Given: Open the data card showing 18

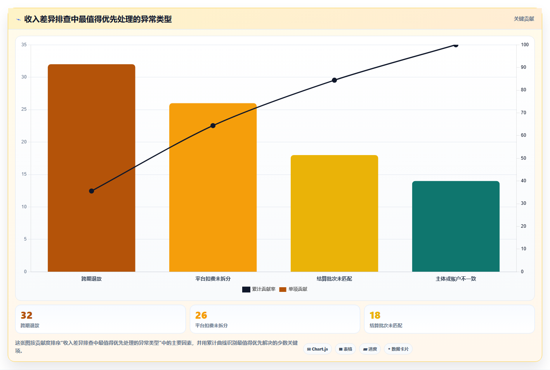Looking at the screenshot, I should point(449,319).
